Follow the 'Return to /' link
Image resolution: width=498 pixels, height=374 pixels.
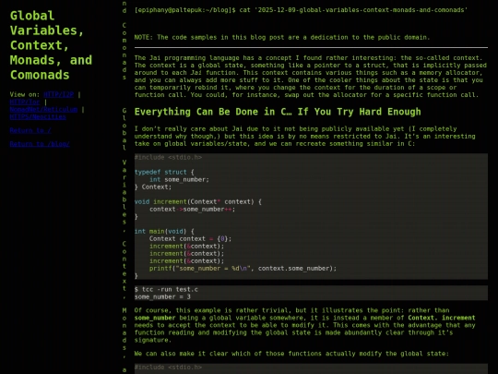coord(30,130)
